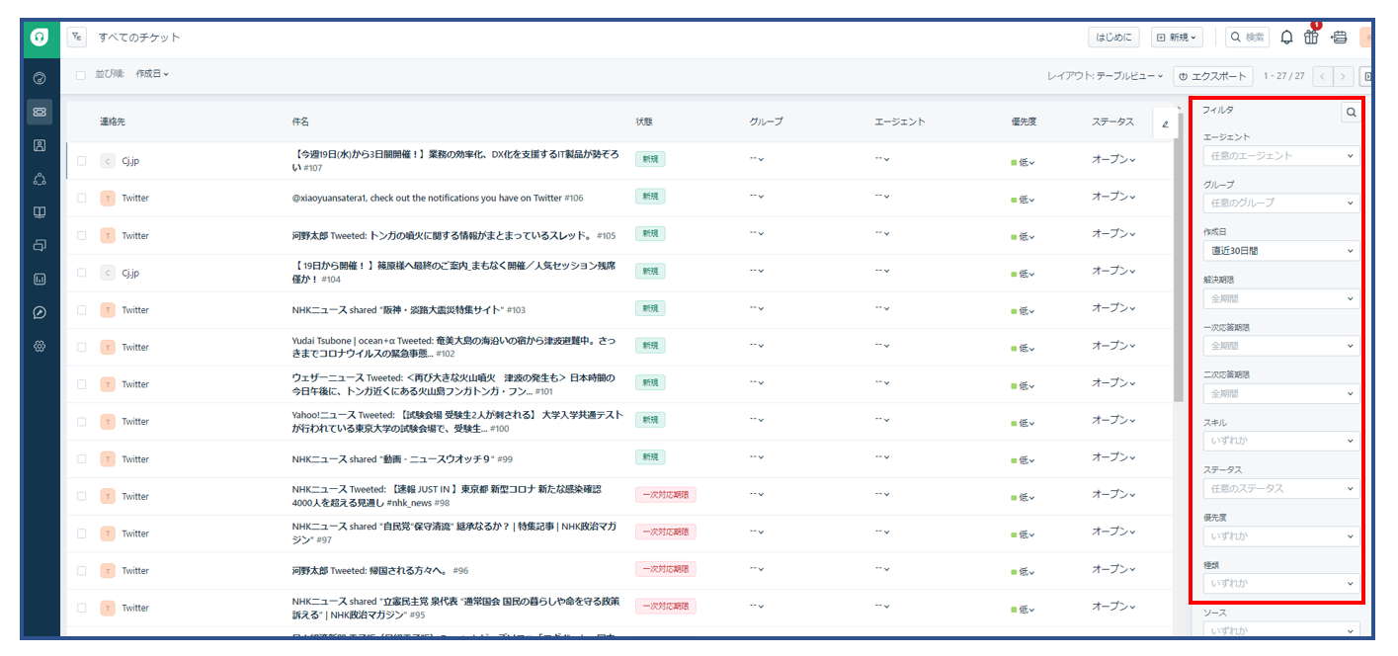Screen dimensions: 1398x656
Task: Click the 連絡先 column header
Action: (x=113, y=122)
